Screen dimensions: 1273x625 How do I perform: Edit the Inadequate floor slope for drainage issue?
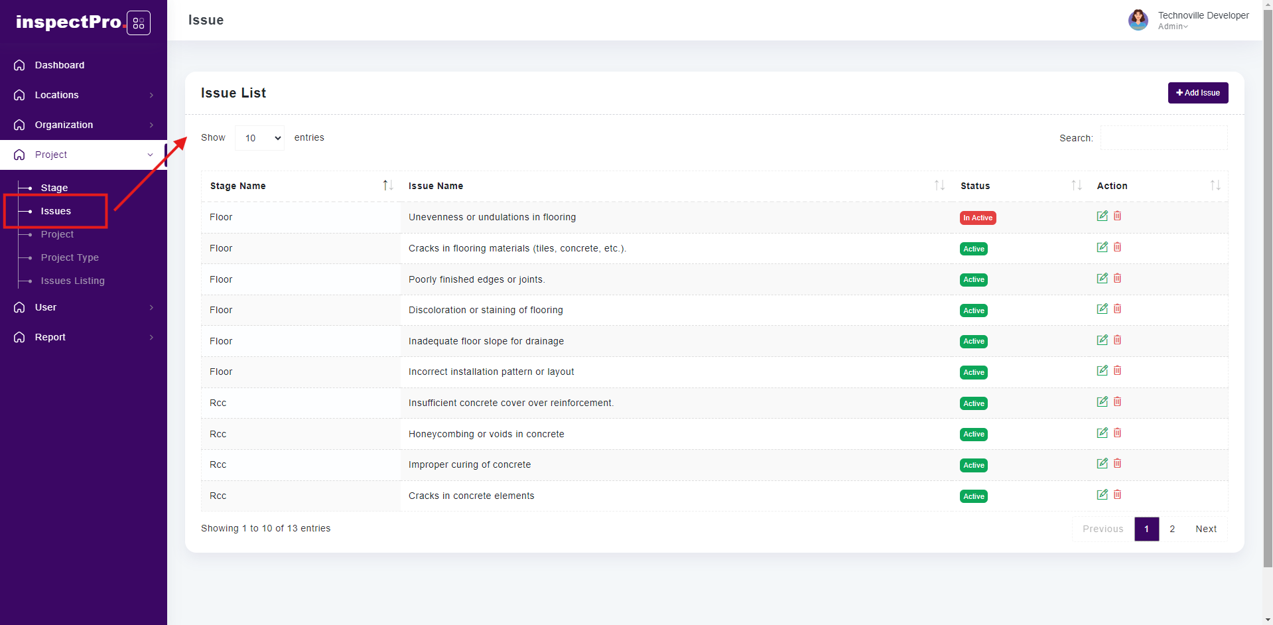click(x=1102, y=340)
